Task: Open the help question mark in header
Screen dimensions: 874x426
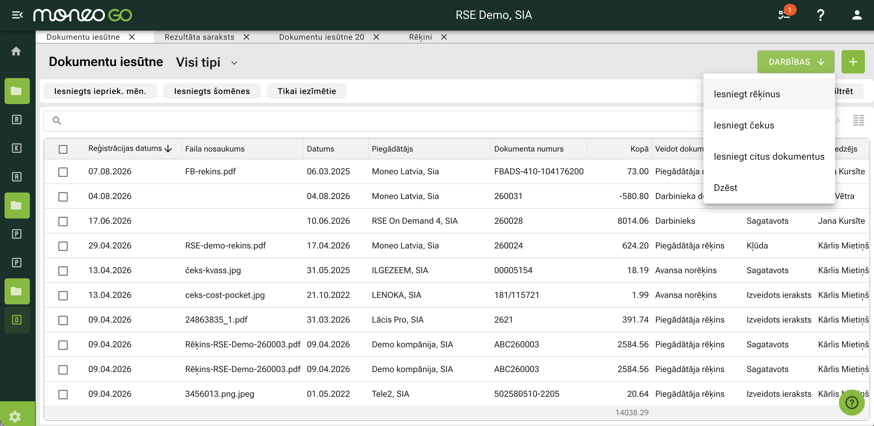Action: [820, 15]
